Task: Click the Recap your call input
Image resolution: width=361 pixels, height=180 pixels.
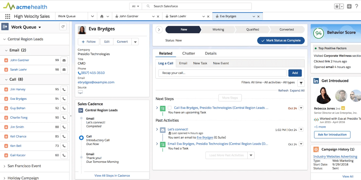Action: click(x=222, y=73)
